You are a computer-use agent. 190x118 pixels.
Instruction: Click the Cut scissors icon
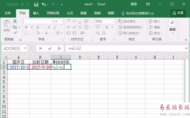[x=15, y=21]
